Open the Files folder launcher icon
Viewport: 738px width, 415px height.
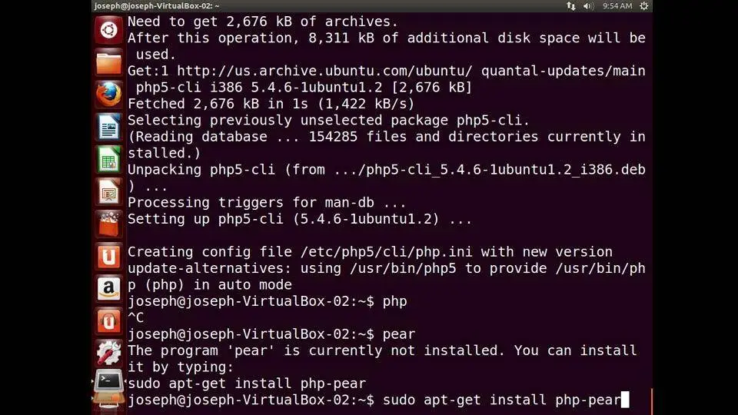coord(108,62)
